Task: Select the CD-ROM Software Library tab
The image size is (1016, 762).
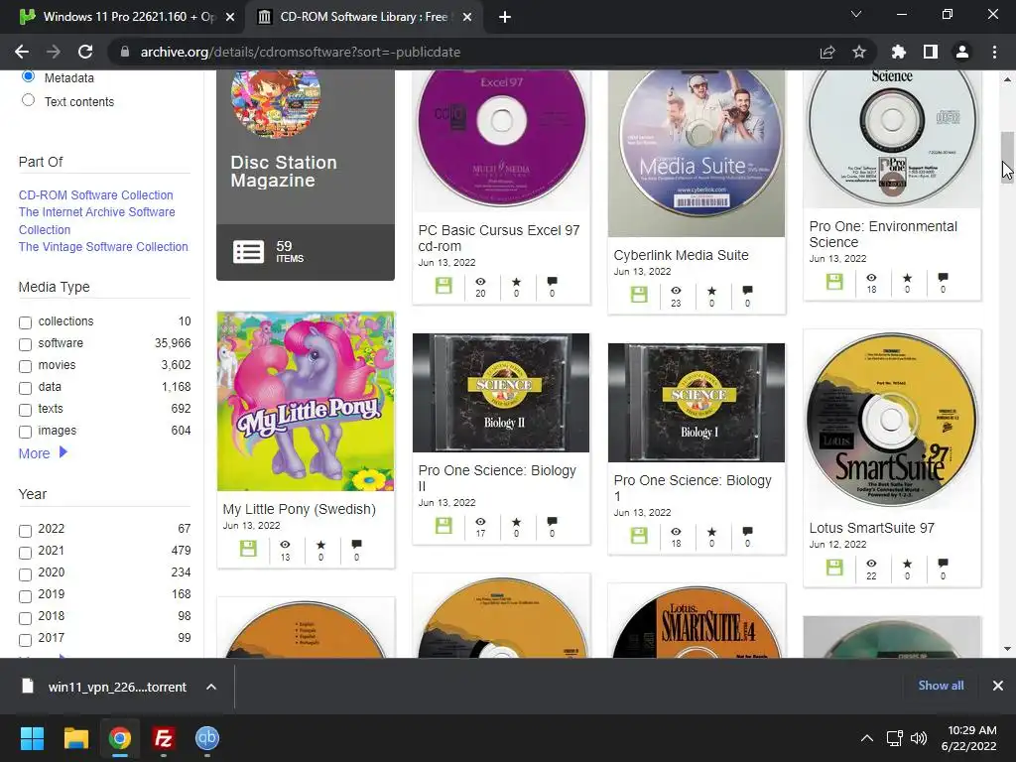Action: point(363,17)
